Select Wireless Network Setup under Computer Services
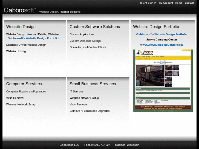 click(21, 104)
